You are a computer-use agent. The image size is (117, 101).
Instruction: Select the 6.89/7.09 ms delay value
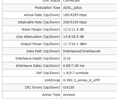(x=74, y=66)
